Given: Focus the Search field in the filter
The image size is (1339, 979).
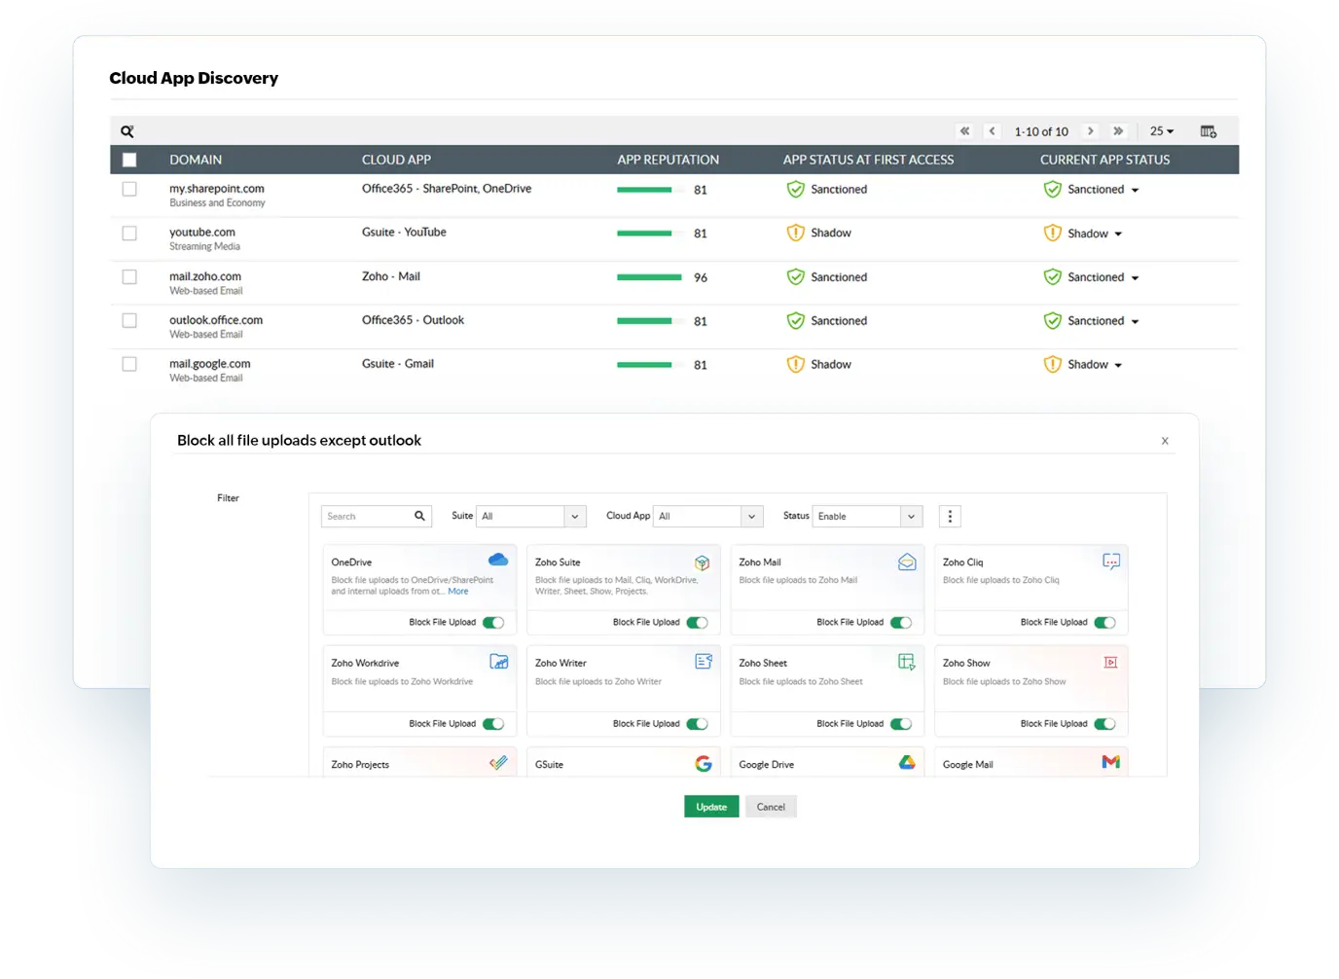Looking at the screenshot, I should (376, 517).
